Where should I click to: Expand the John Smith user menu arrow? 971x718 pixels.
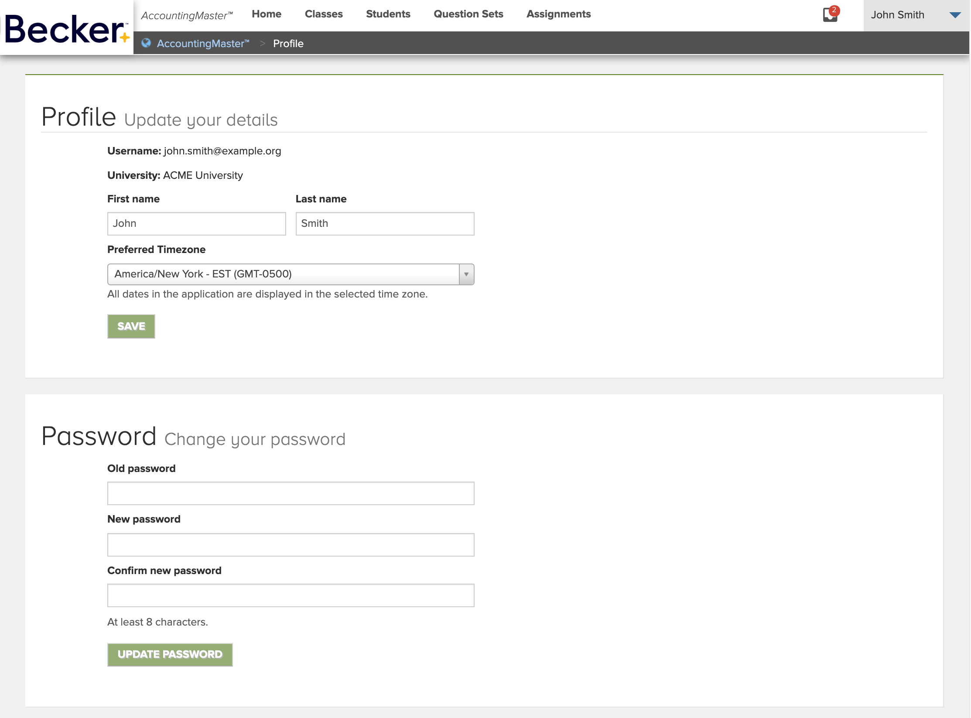(x=955, y=15)
